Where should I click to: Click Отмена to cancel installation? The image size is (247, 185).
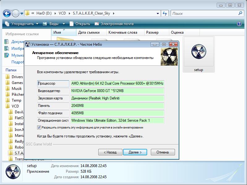[x=163, y=152]
